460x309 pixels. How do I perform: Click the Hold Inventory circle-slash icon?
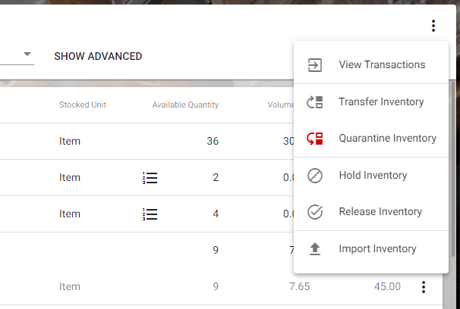click(x=315, y=176)
